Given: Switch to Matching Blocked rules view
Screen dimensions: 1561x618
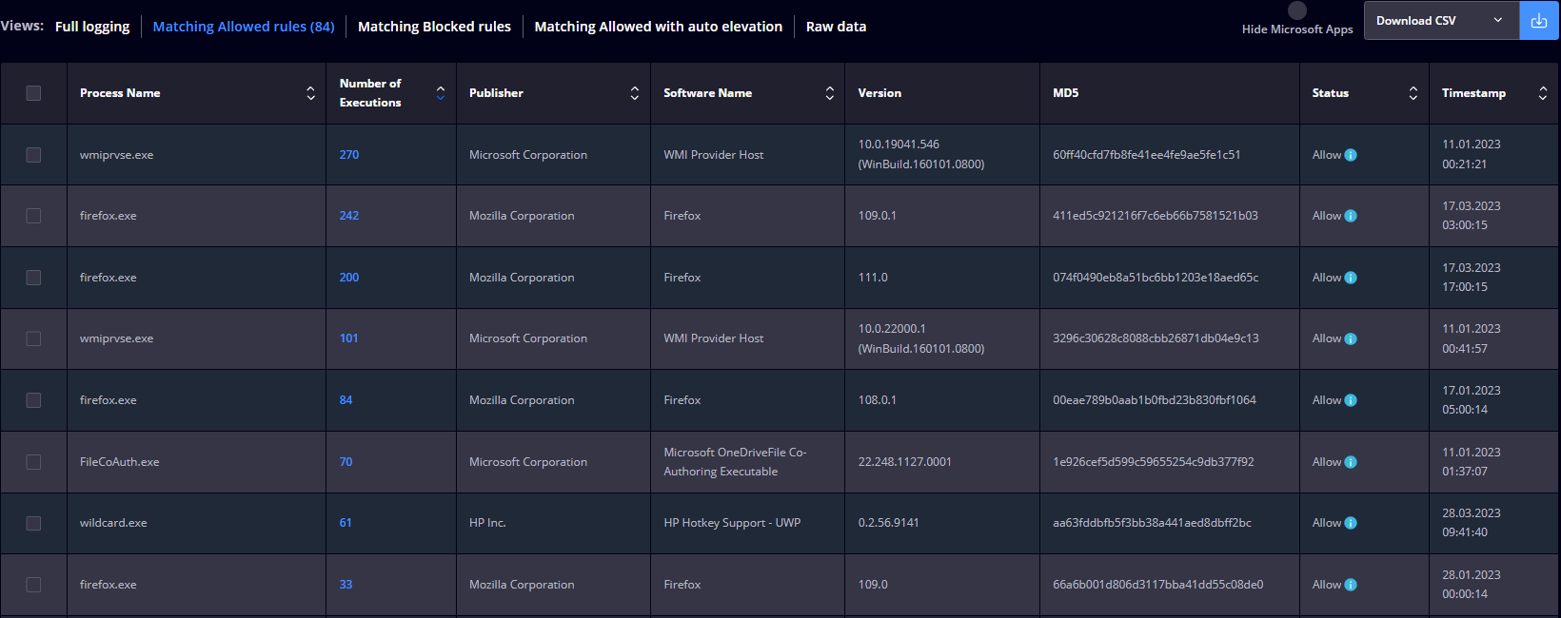Looking at the screenshot, I should point(434,27).
